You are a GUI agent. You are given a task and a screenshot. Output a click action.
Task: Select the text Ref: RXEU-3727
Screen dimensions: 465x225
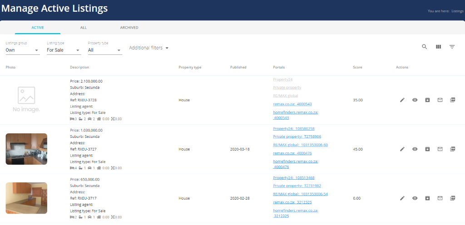pyautogui.click(x=84, y=149)
